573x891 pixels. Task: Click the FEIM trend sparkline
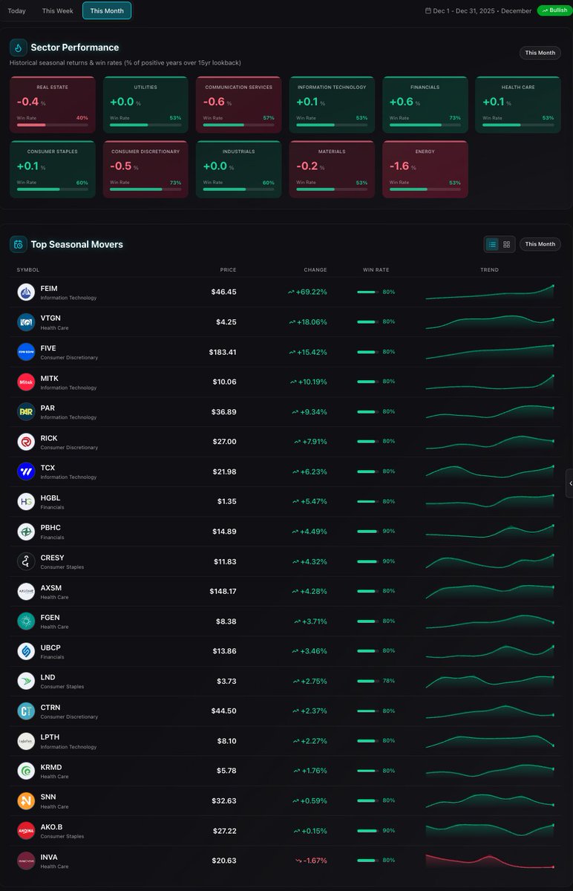click(x=490, y=292)
